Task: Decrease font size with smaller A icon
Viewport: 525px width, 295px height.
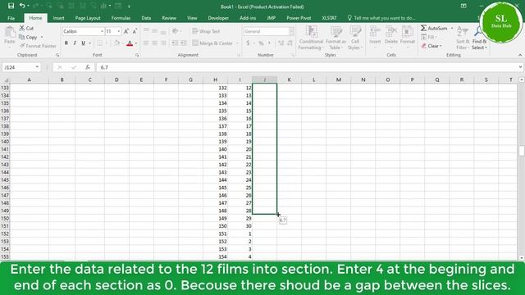Action: click(135, 31)
